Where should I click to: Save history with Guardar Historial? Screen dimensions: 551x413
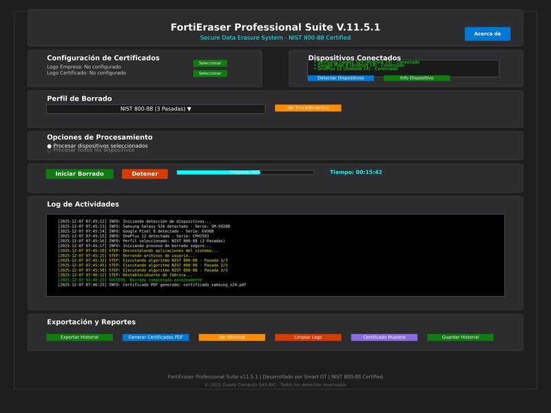click(460, 337)
